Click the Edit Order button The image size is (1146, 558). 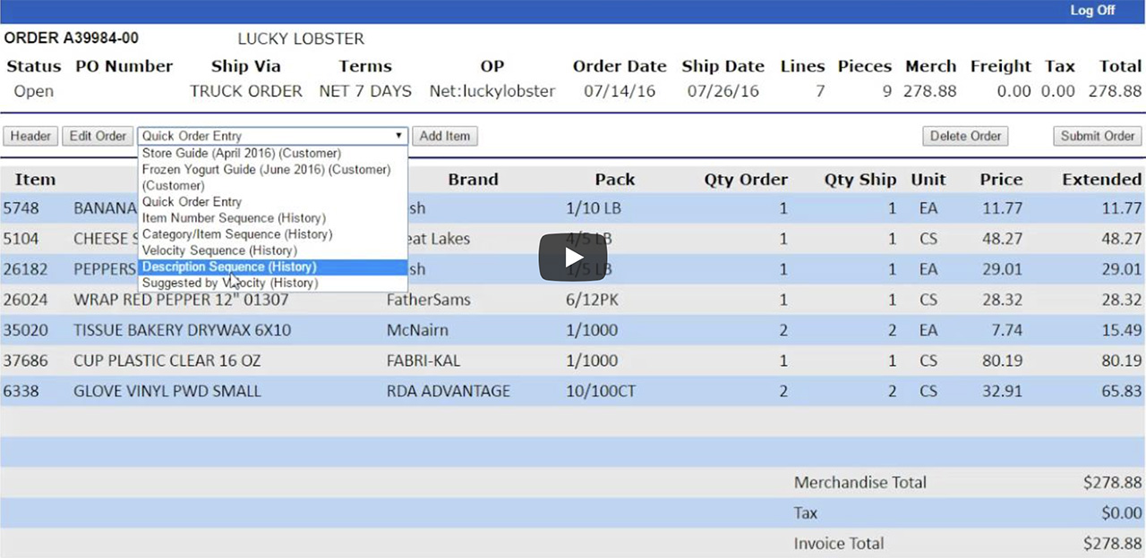pyautogui.click(x=98, y=136)
